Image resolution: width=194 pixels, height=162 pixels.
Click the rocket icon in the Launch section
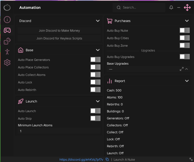coord(21,101)
